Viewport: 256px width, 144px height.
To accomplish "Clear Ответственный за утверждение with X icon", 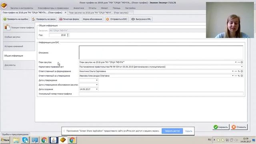I will tap(242, 76).
